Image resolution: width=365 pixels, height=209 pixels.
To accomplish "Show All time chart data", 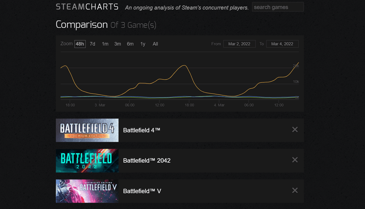I will click(155, 44).
